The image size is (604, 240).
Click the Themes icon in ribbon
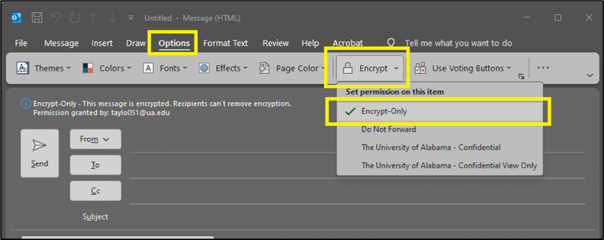[x=22, y=68]
